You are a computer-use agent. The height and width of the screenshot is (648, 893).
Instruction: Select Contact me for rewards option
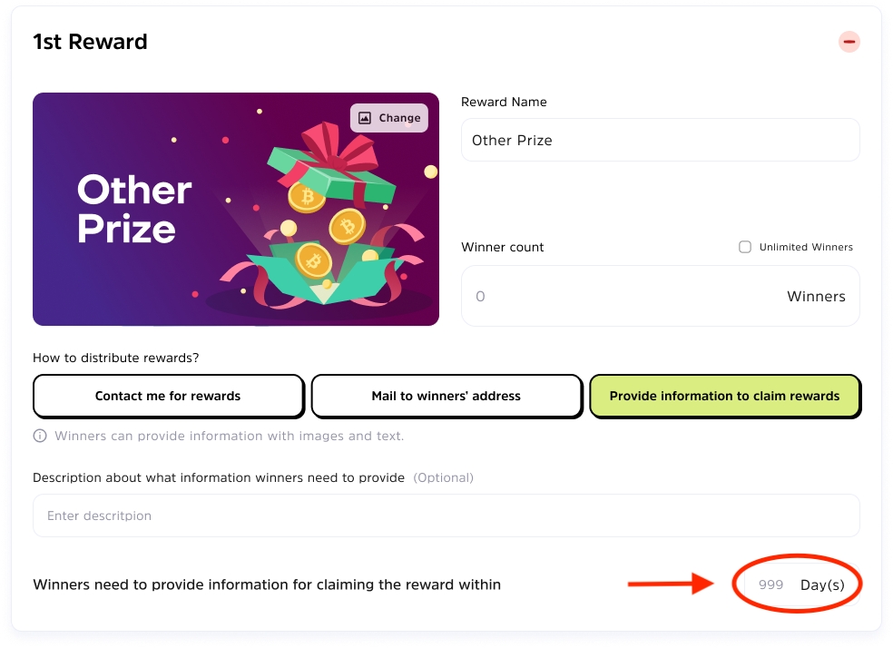pyautogui.click(x=168, y=397)
